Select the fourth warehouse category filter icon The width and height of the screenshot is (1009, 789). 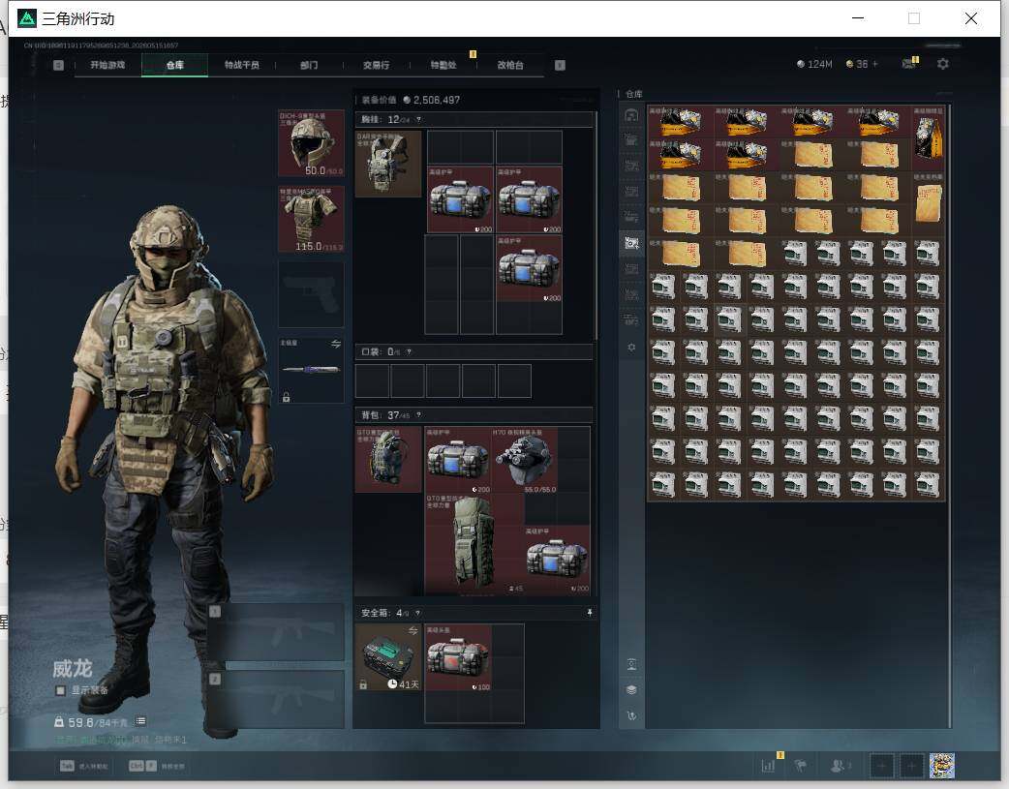point(631,192)
